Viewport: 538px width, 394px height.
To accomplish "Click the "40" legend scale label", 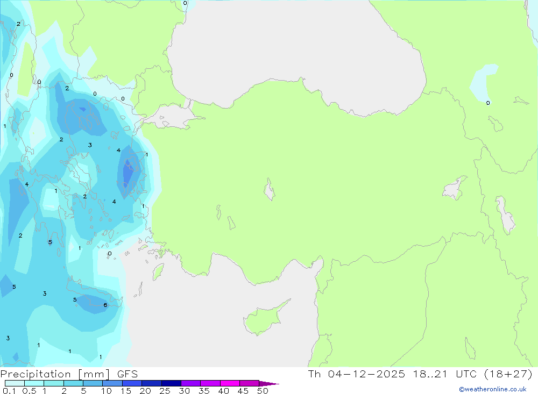I will pos(223,391).
